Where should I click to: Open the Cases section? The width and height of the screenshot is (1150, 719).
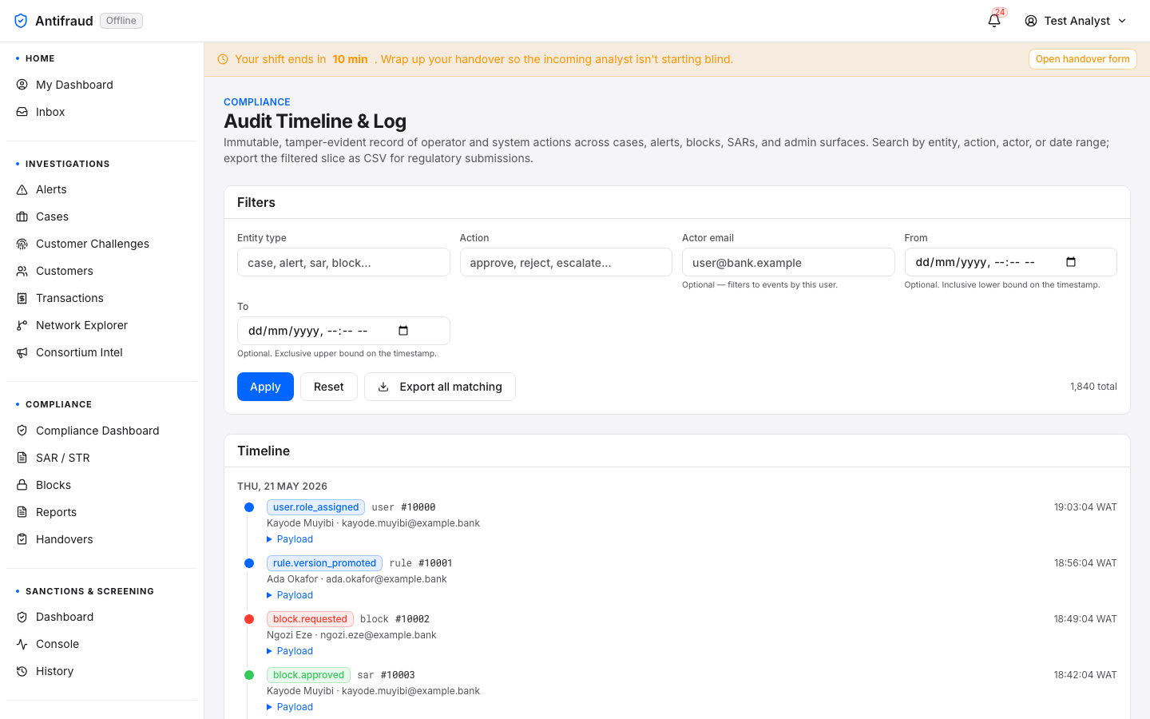point(101,216)
